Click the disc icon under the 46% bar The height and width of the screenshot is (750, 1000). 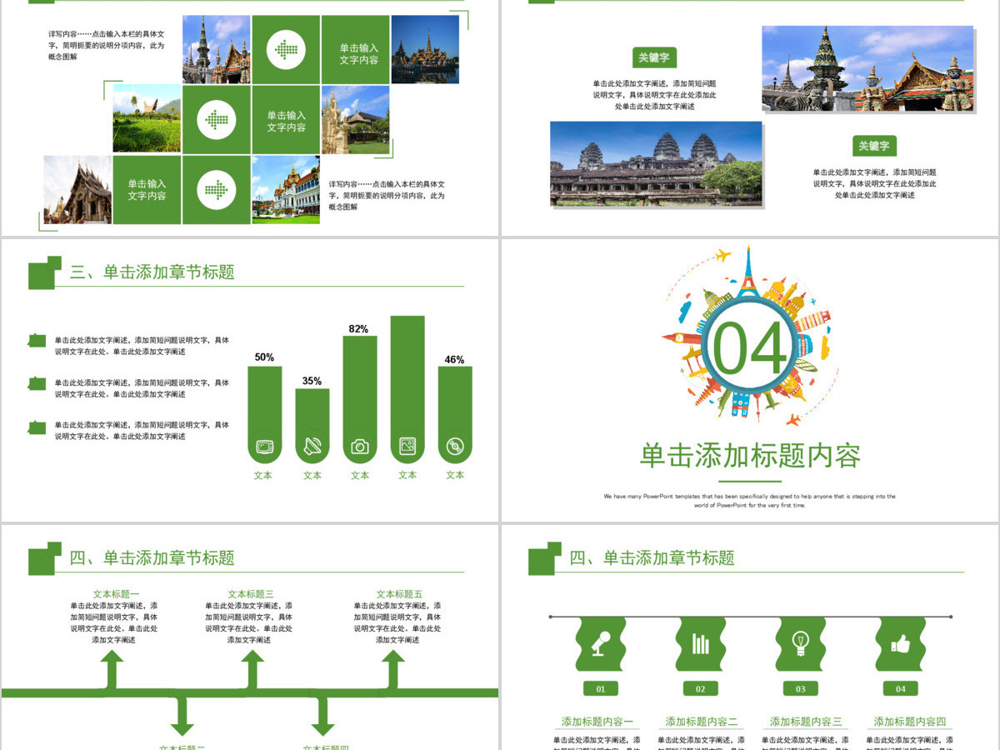tap(454, 447)
